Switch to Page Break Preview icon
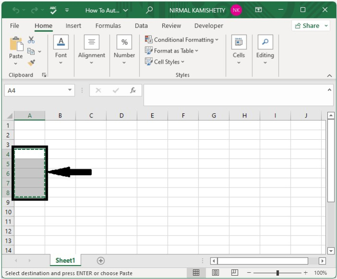Screen dimensions: 337x279 234,273
